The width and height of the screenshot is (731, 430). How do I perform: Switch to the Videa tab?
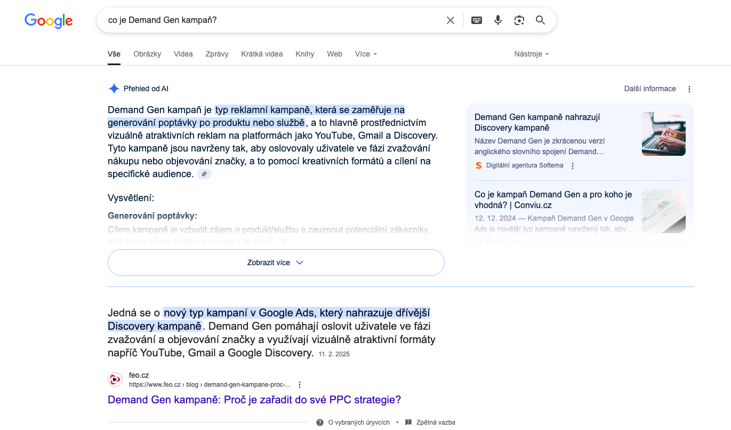(x=183, y=54)
